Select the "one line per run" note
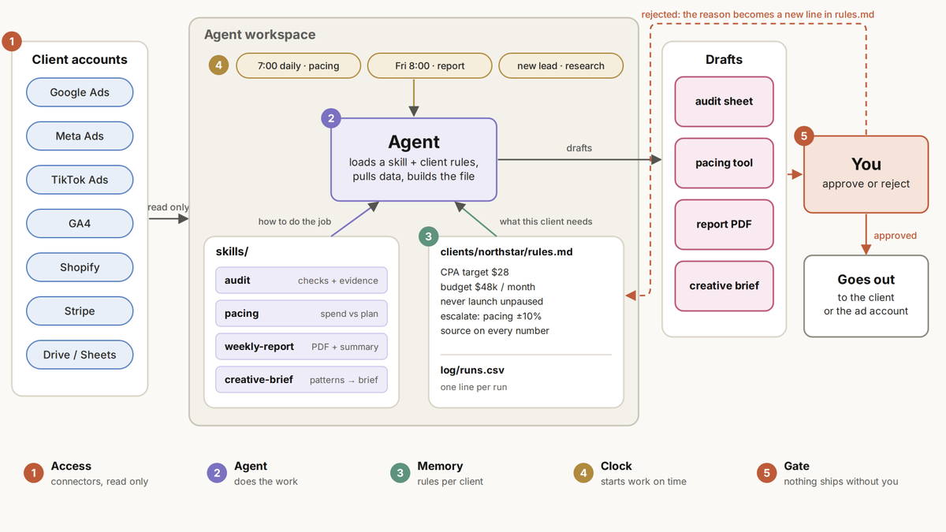The height and width of the screenshot is (532, 946). point(473,388)
